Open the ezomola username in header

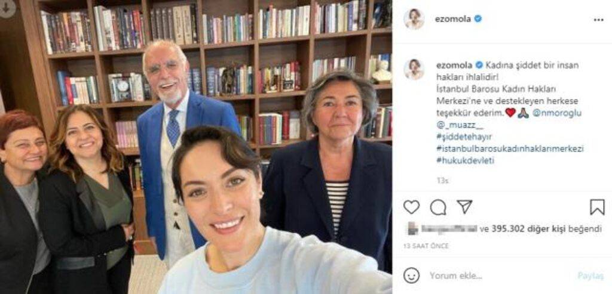click(453, 18)
